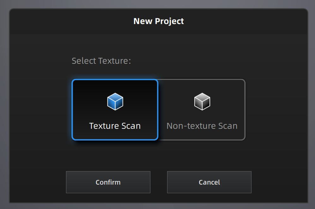Click the gray-bordered Non-texture Scan tile
Screen dimensions: 315x209
pos(202,110)
